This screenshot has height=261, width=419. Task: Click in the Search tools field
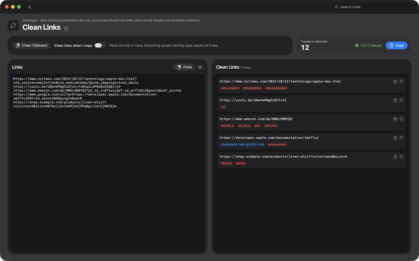374,7
